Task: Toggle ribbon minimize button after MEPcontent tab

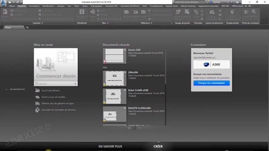Action: (x=250, y=6)
